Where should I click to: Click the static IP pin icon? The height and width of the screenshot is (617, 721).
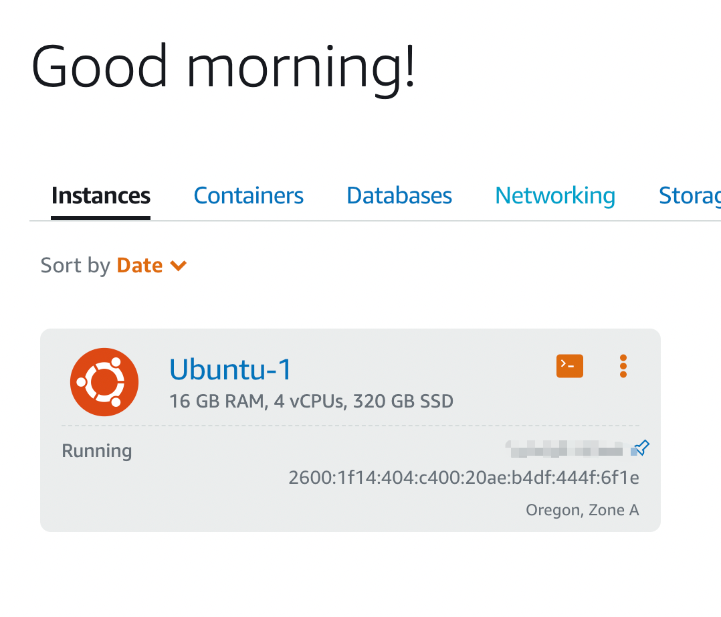[x=641, y=448]
